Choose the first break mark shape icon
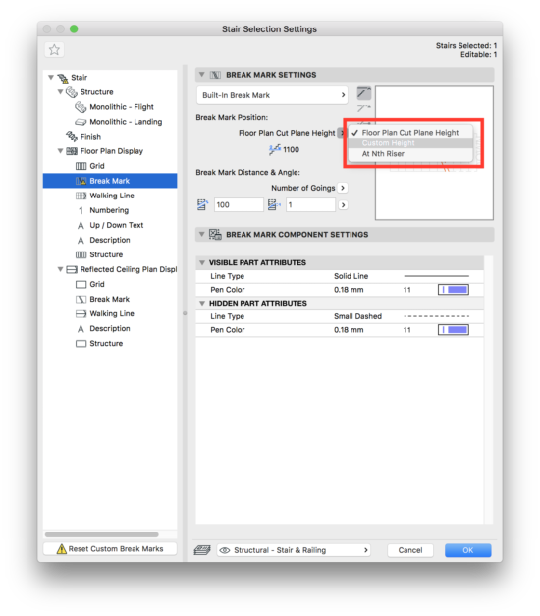Viewport: 540px width, 616px height. 364,93
